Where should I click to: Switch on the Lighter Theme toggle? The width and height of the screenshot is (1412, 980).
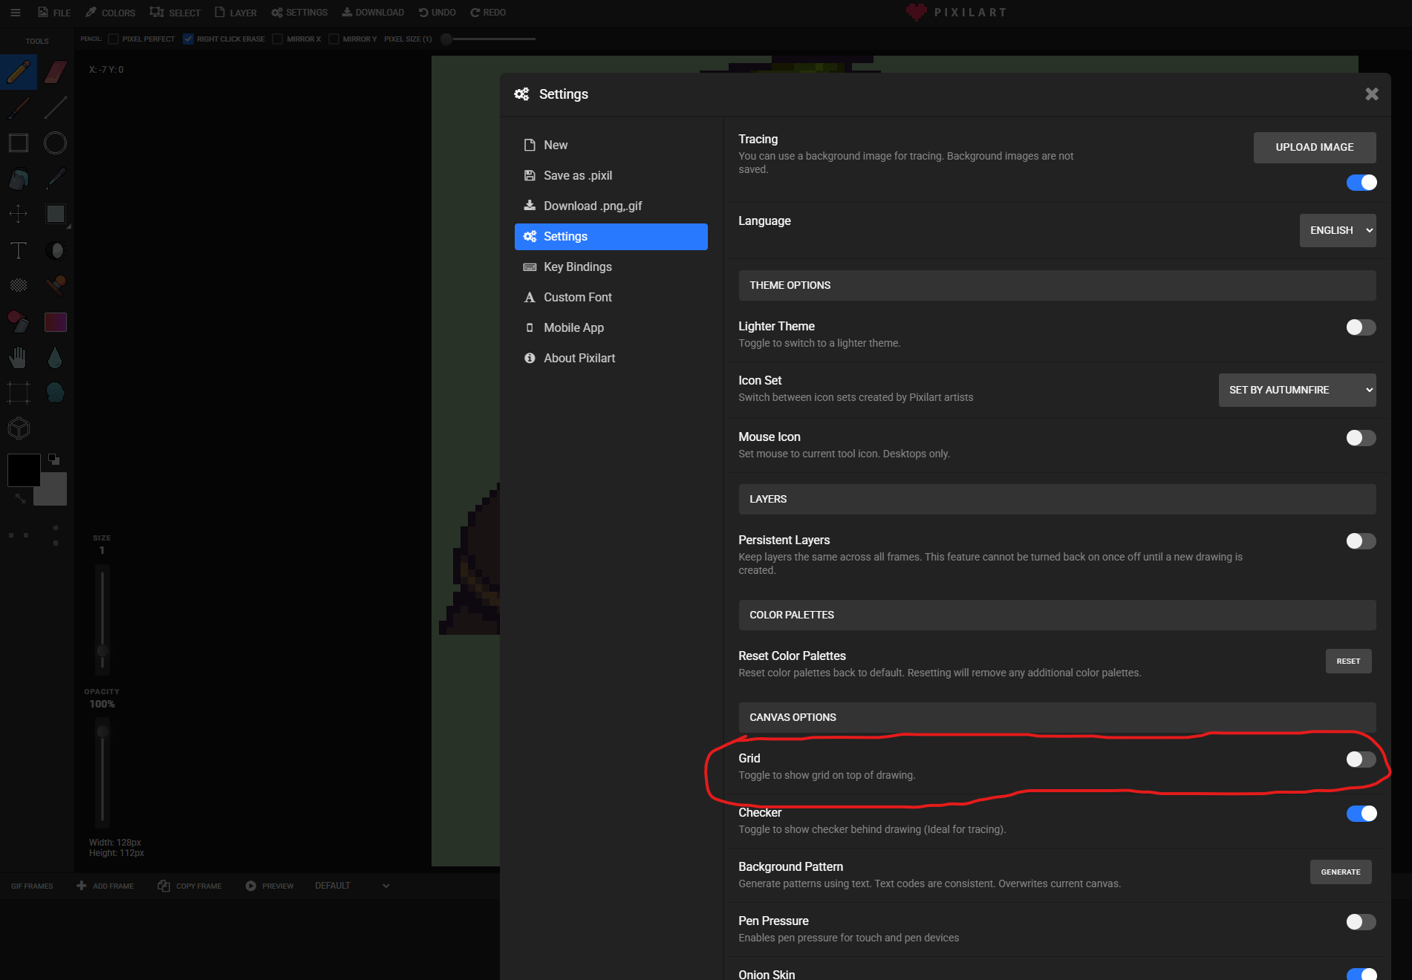point(1361,327)
